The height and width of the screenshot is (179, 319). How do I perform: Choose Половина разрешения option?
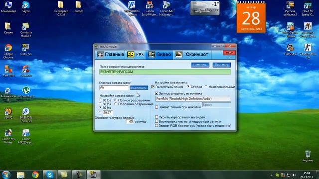pos(116,104)
